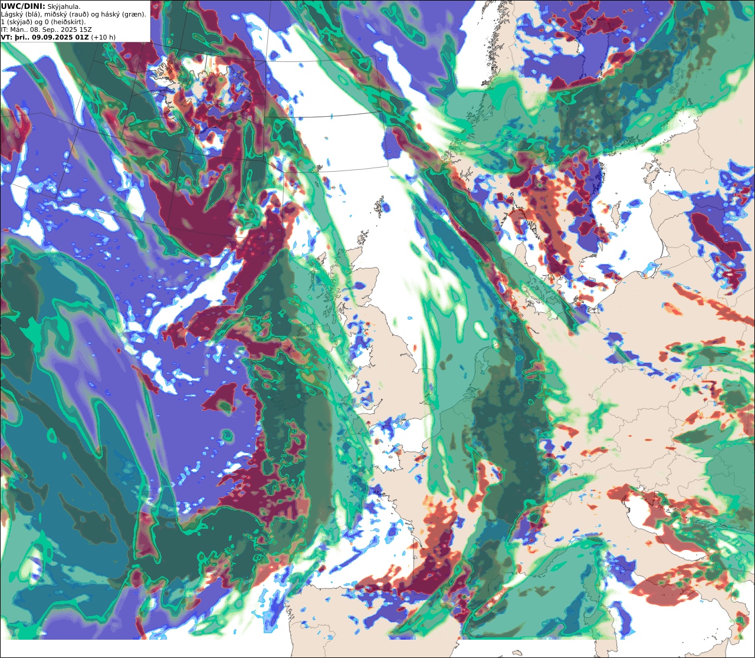The image size is (755, 658).
Task: Click the word 'Skýjahula.' in the legend
Action: (64, 7)
